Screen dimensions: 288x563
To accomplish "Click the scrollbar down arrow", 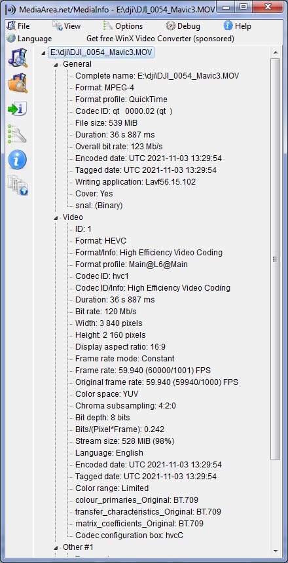I will coord(276,551).
